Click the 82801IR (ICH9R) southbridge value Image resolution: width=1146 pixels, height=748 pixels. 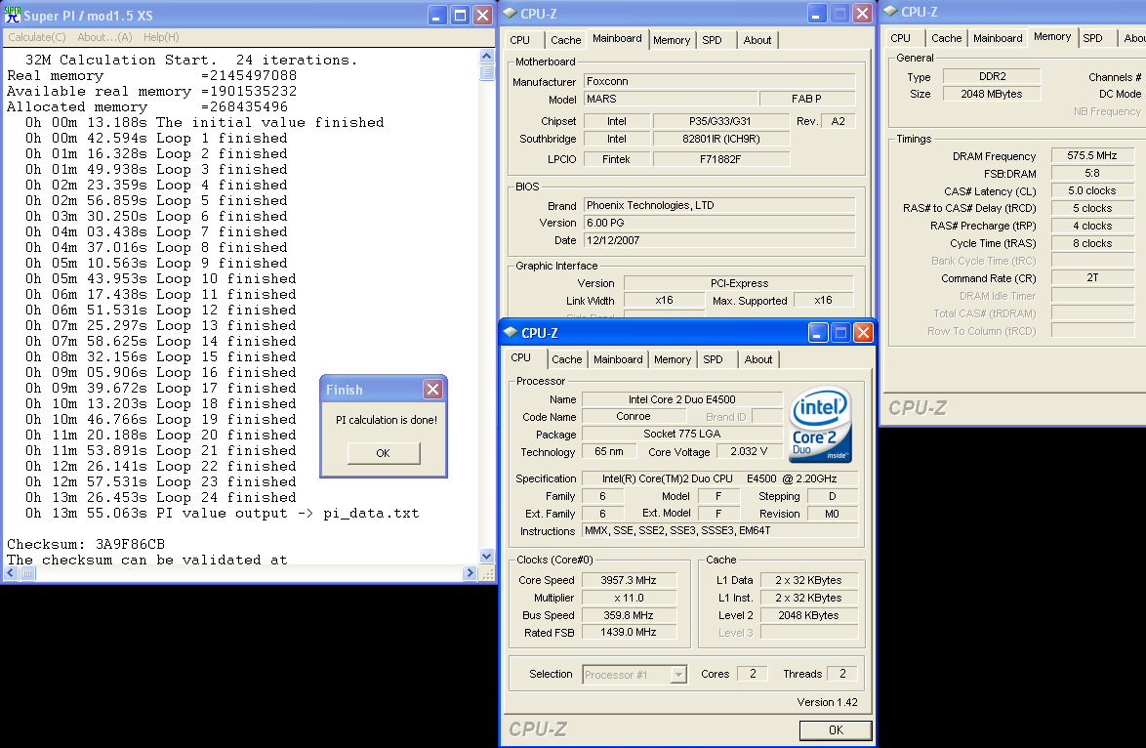click(719, 139)
